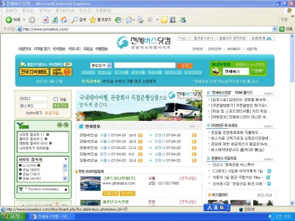Open the 통합검색 search type dropdown
Viewport: 295px width, 221px height.
(x=109, y=66)
